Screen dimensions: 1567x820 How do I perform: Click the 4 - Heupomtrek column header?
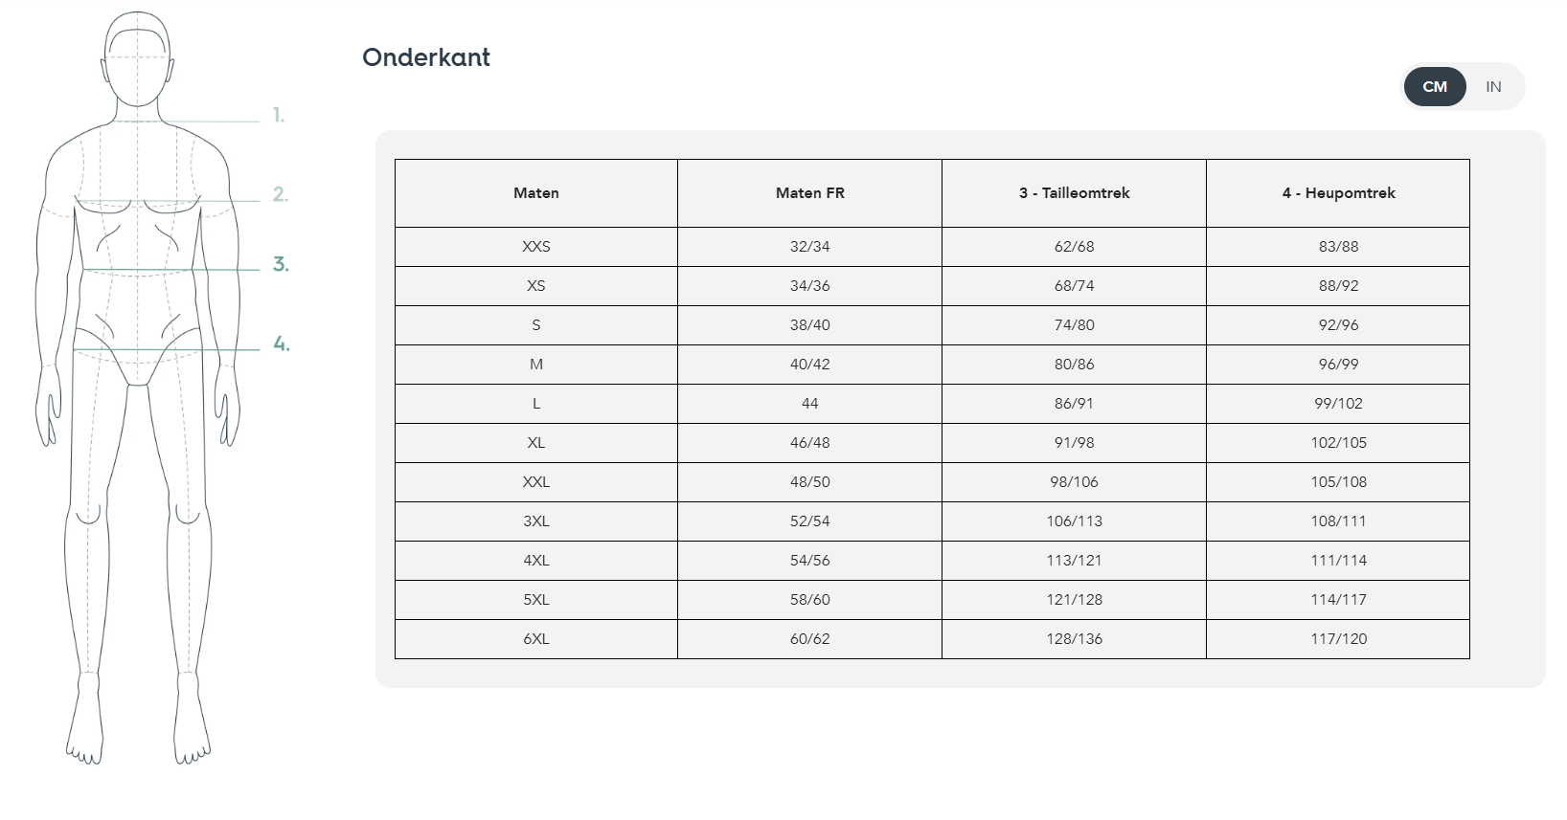click(x=1339, y=193)
